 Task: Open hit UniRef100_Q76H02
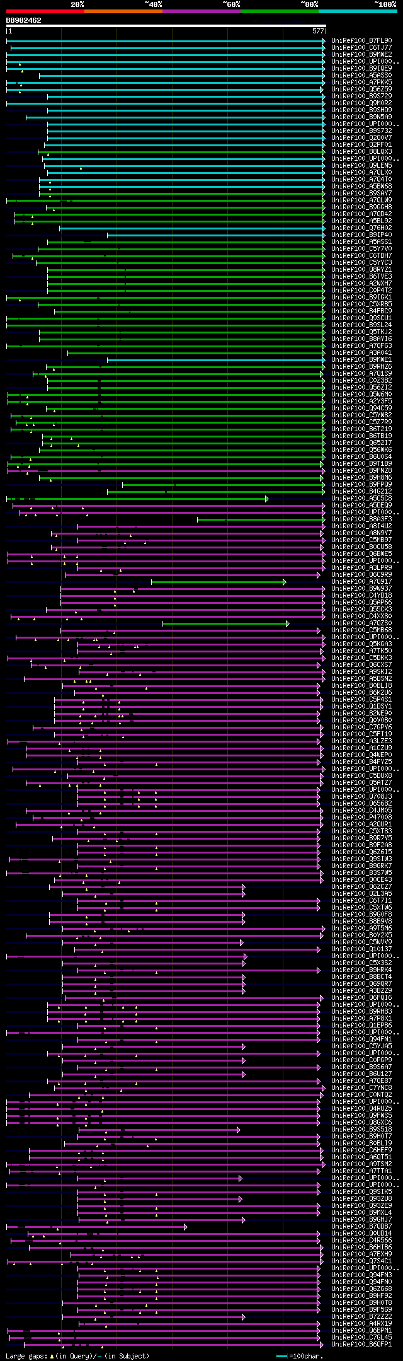(x=361, y=228)
